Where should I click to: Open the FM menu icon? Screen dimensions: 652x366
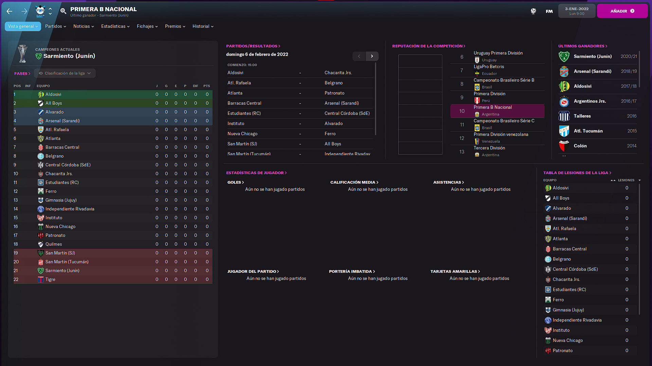[x=549, y=11]
